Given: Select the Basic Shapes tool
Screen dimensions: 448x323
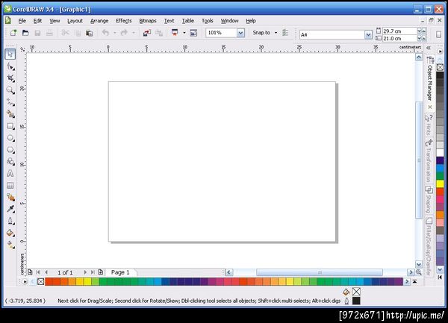Looking at the screenshot, I should 10,161.
